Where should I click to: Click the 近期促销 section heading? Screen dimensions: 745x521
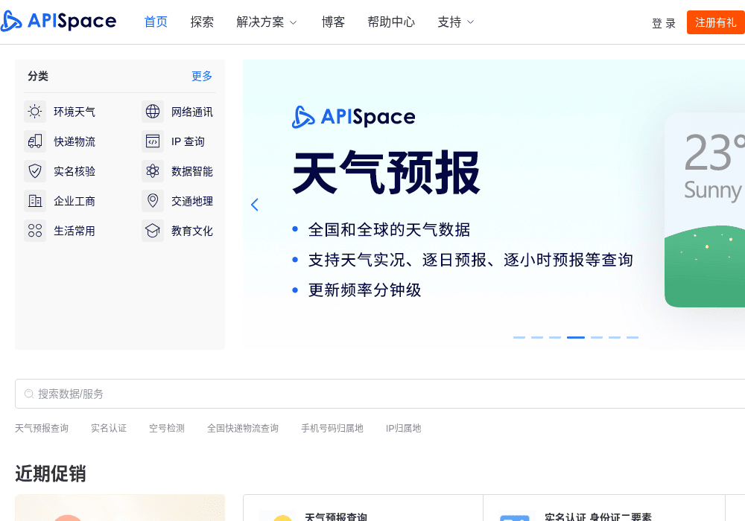(x=51, y=473)
